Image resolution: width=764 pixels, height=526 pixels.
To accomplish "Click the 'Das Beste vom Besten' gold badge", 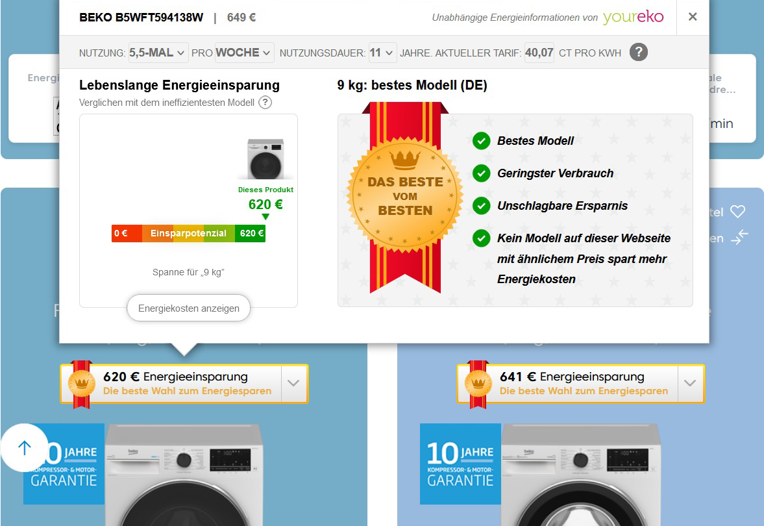I will coord(405,194).
